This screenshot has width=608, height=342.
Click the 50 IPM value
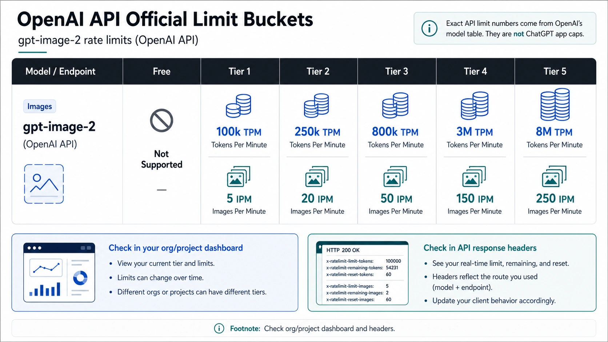(396, 198)
